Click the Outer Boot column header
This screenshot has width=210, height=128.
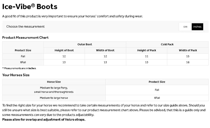point(85,44)
